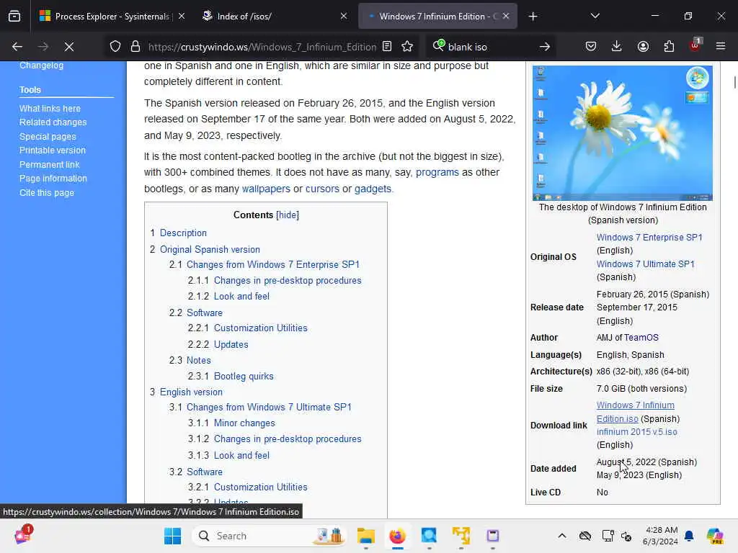Open Page information link

pyautogui.click(x=53, y=179)
